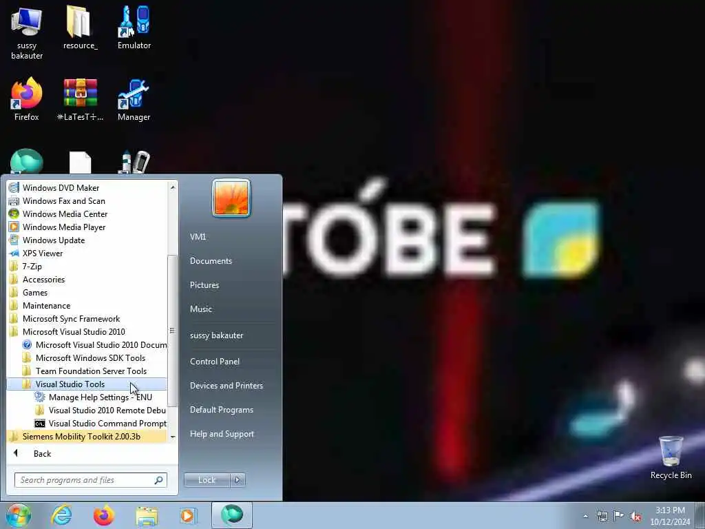Click the muted volume tray icon
705x529 pixels.
pyautogui.click(x=635, y=516)
